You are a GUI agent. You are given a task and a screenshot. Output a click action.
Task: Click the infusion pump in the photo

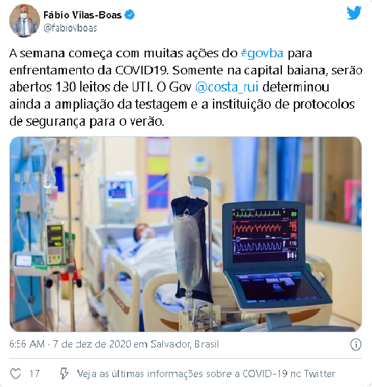click(x=56, y=244)
